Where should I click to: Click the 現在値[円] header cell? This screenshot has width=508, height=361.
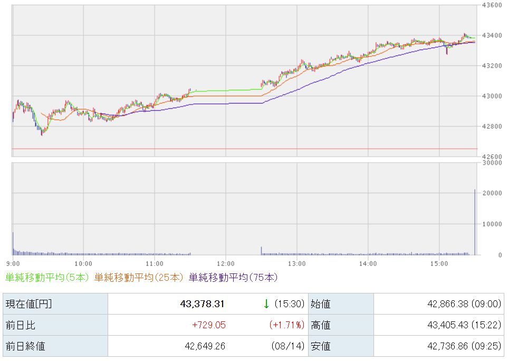pos(55,304)
